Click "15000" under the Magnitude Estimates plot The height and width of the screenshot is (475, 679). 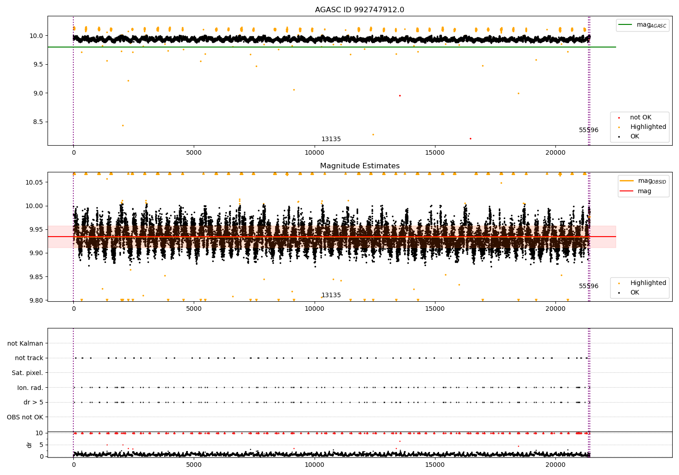(x=435, y=309)
